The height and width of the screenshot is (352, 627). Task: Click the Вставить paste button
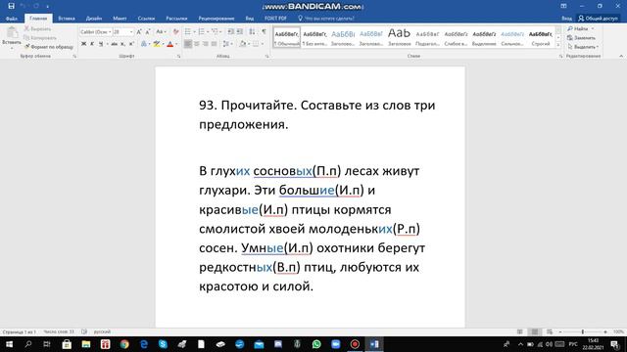pos(12,37)
